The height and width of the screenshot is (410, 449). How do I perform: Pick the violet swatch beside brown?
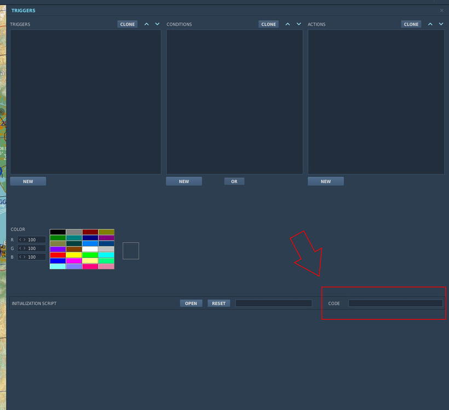(x=58, y=249)
